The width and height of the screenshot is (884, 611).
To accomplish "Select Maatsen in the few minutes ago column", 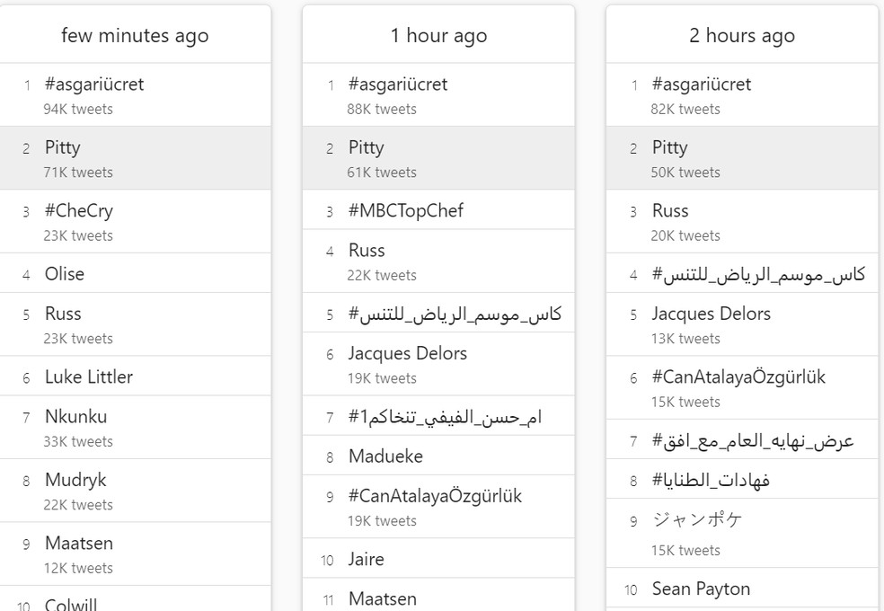I will tap(79, 544).
